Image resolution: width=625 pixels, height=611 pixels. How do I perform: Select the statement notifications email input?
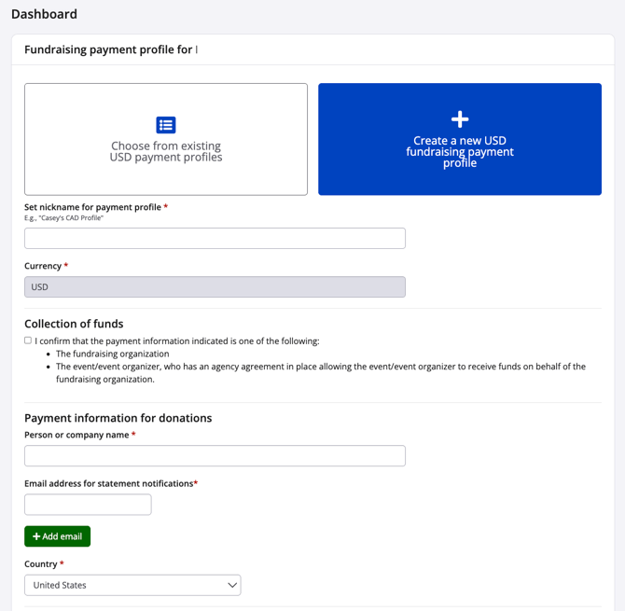(88, 505)
